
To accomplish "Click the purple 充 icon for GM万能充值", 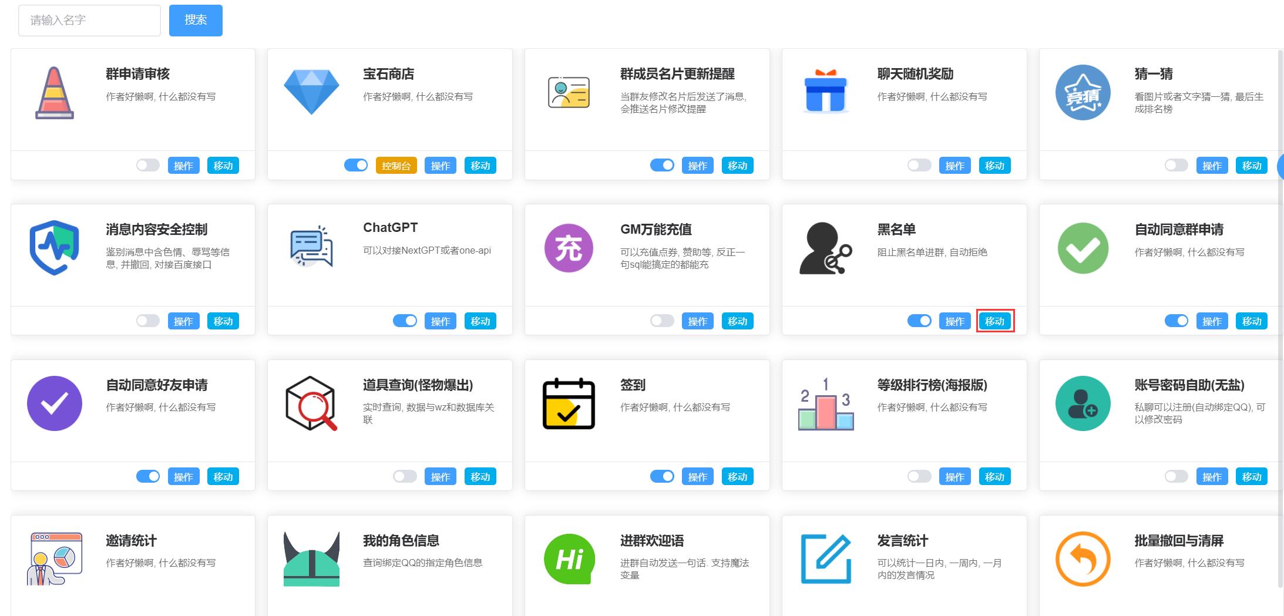I will (x=568, y=248).
